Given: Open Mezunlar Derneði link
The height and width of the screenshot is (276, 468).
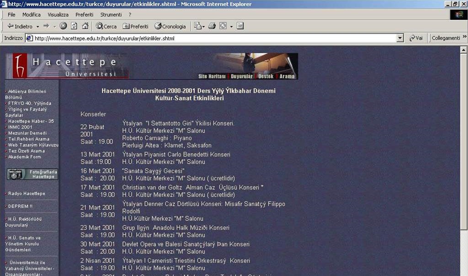Looking at the screenshot, I should (27, 133).
